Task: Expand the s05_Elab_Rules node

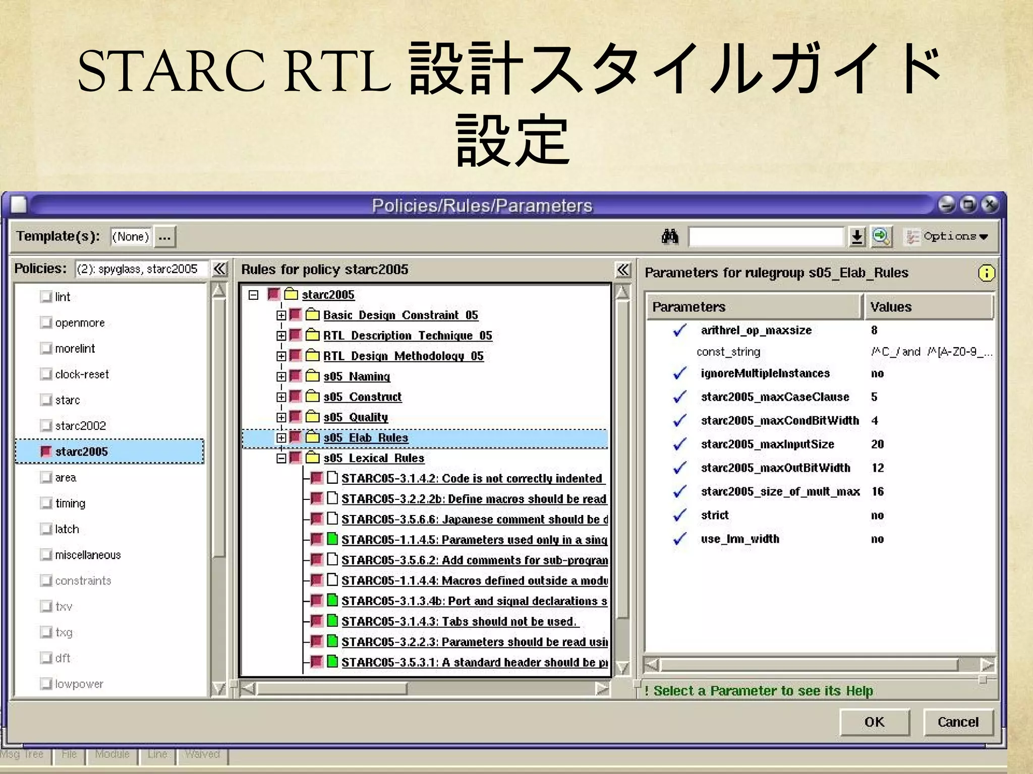Action: coord(281,438)
